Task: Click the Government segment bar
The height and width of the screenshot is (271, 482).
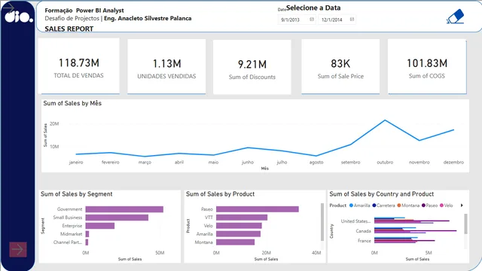Action: pyautogui.click(x=124, y=209)
